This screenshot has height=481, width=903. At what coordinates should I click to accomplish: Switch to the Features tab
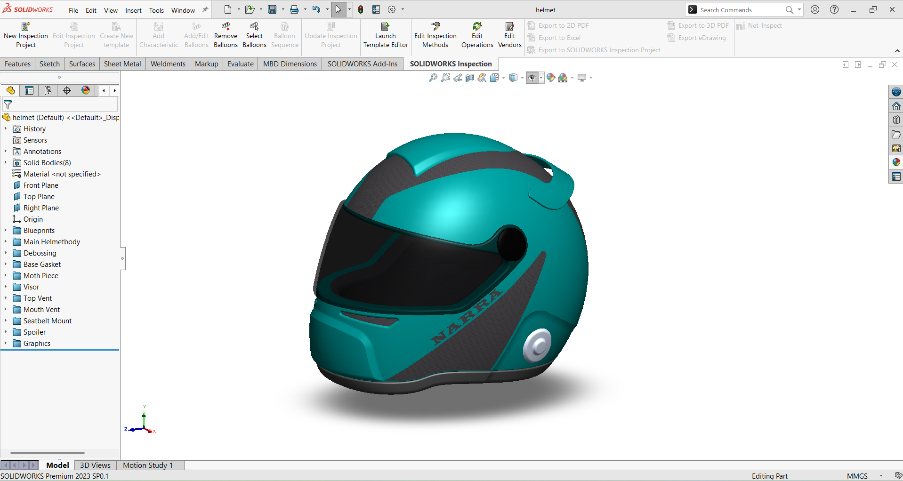[18, 64]
